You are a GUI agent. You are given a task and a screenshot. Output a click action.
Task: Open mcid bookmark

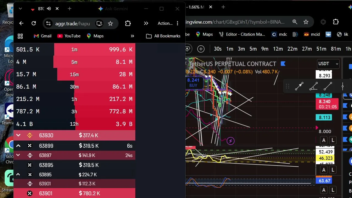312,34
